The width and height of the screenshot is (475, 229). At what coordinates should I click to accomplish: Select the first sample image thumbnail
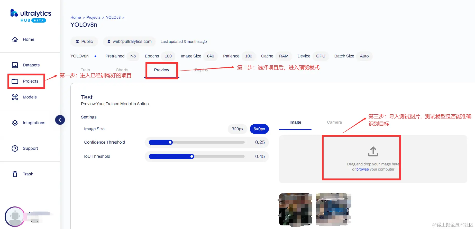coord(296,210)
